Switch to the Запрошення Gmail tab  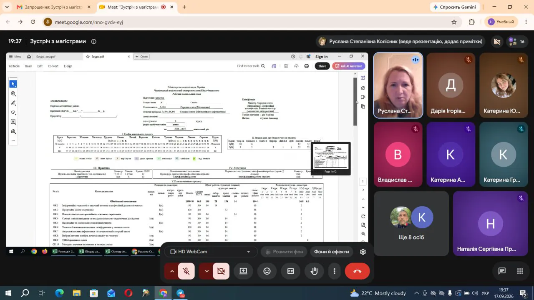(53, 7)
